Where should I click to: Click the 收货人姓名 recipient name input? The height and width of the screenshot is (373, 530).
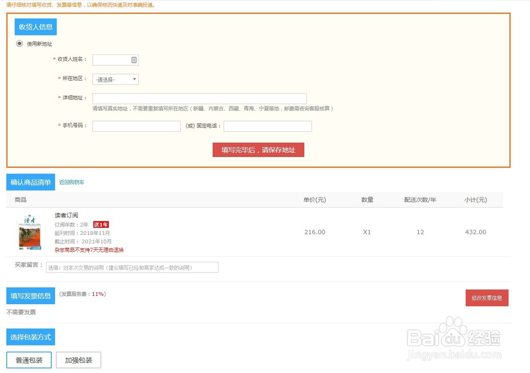111,60
